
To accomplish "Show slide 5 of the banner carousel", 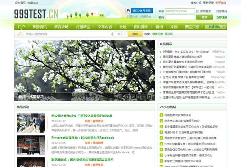I will (149, 97).
